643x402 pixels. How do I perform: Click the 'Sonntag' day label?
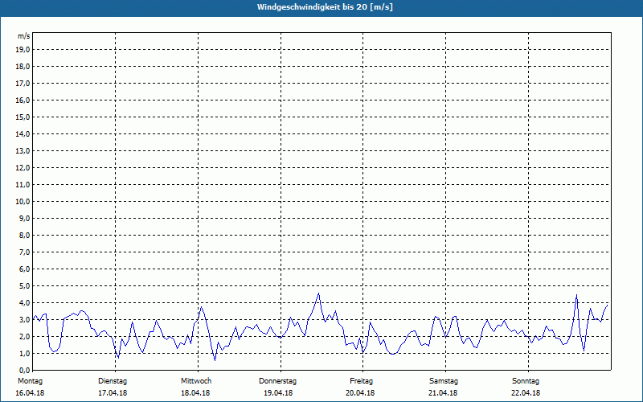(526, 381)
